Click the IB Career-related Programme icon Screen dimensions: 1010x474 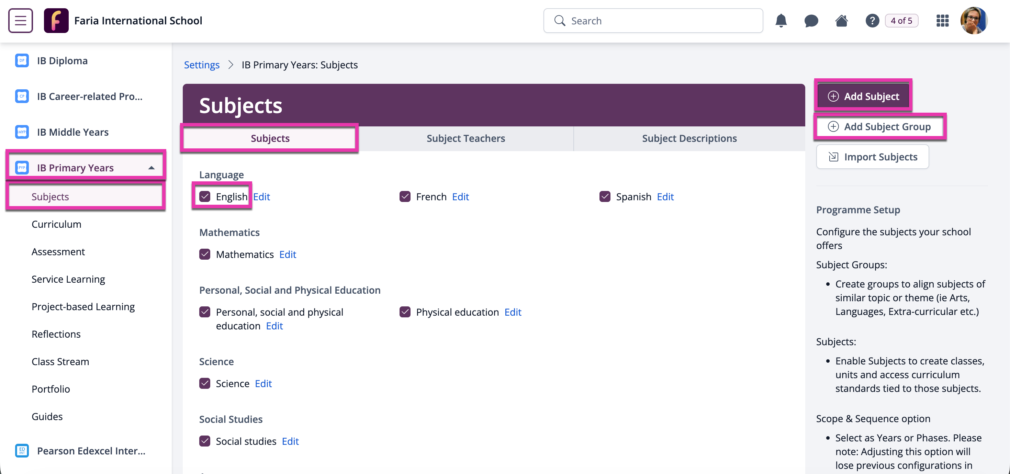tap(22, 97)
